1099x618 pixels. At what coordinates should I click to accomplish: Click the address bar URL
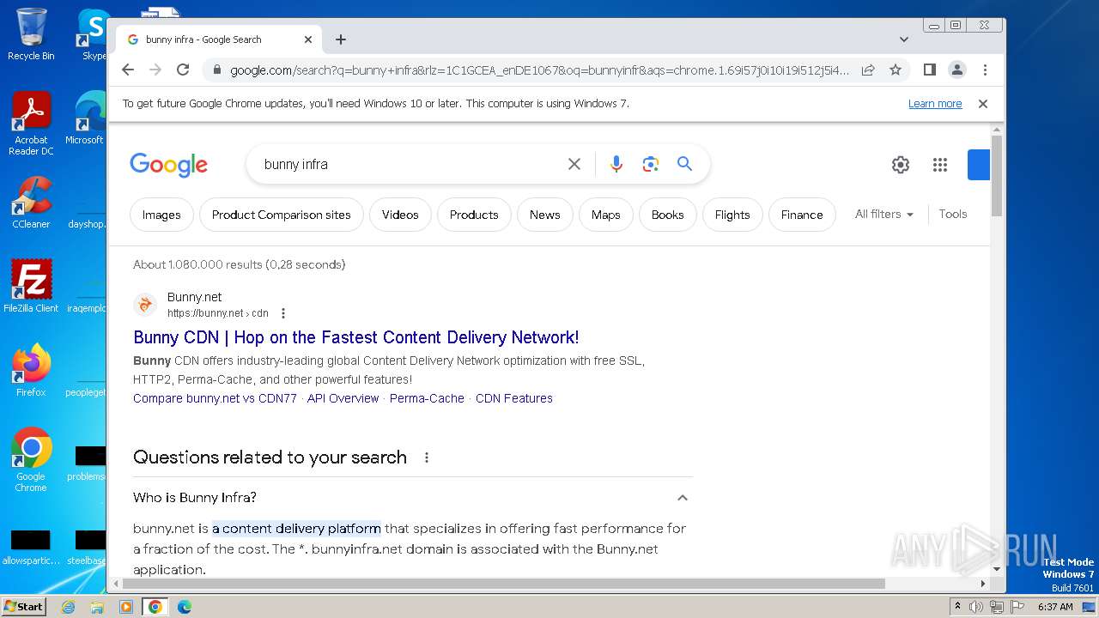(x=539, y=70)
